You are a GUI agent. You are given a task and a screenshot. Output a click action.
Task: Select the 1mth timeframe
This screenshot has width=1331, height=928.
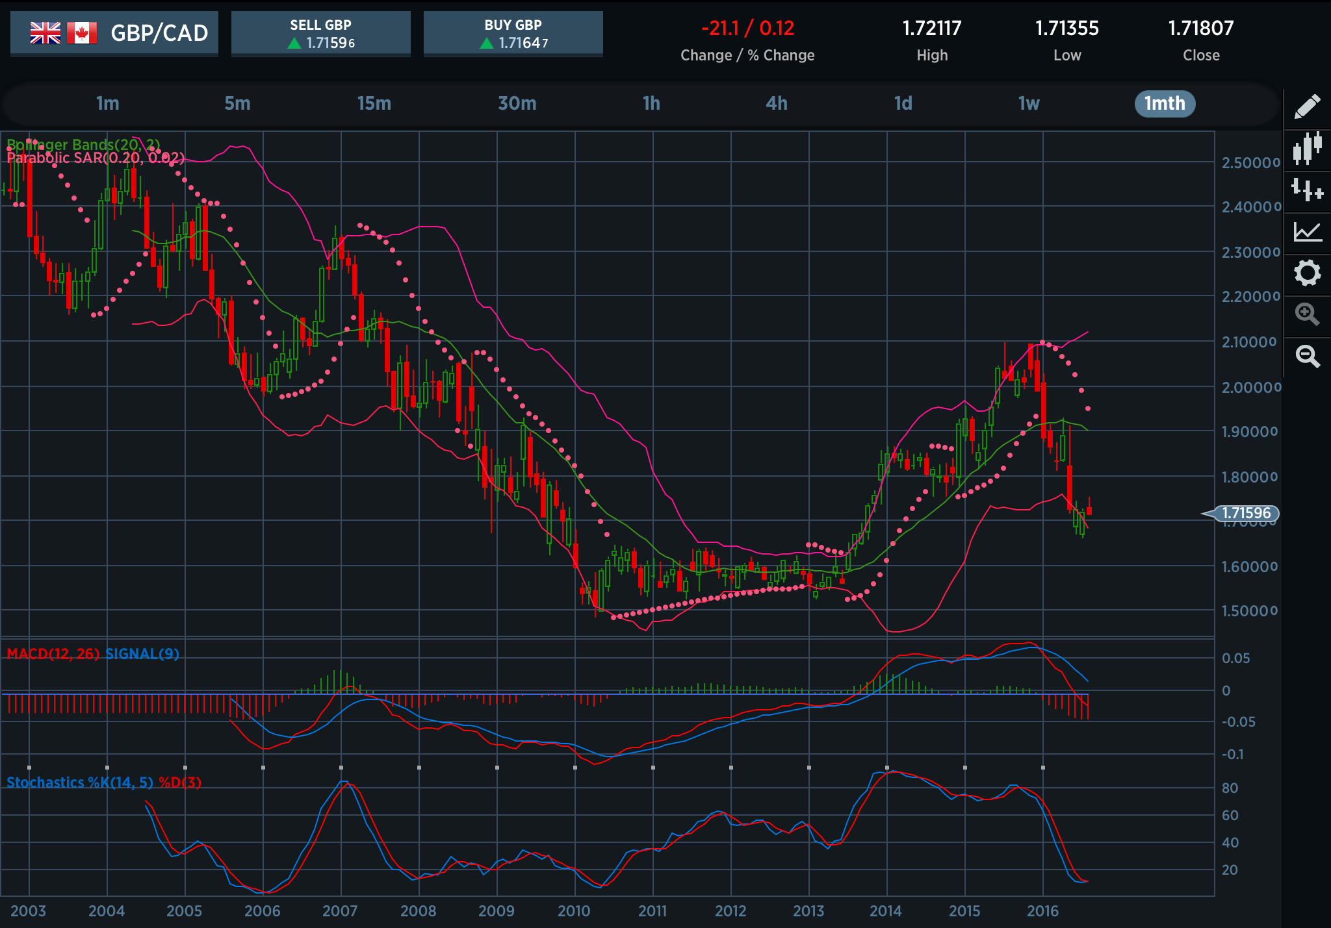(x=1165, y=104)
